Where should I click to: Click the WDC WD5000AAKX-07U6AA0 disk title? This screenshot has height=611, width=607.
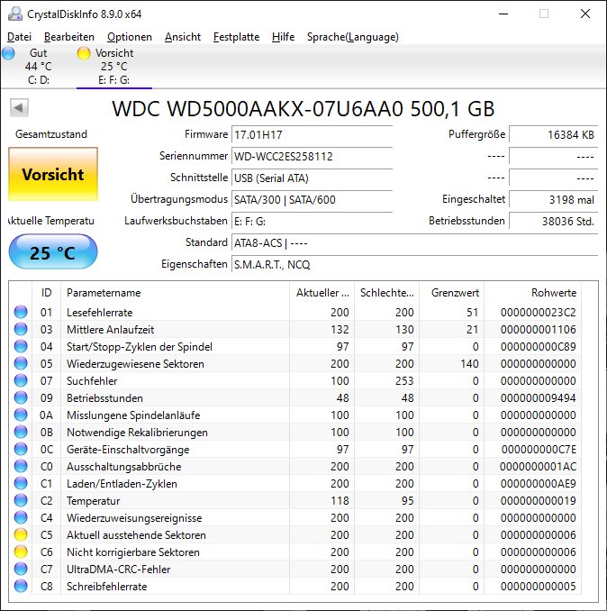(x=303, y=109)
